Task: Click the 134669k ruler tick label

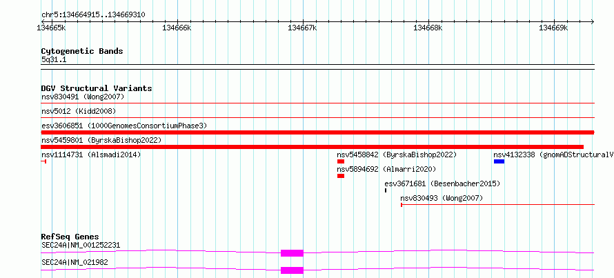Action: [x=554, y=28]
